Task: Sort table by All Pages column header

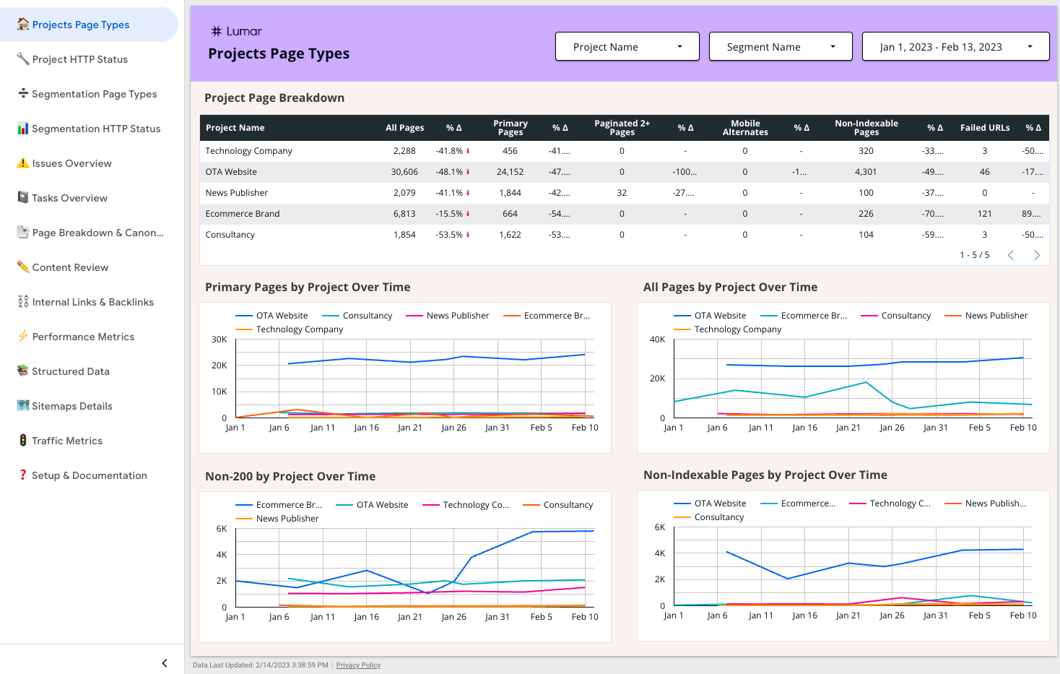Action: tap(404, 128)
